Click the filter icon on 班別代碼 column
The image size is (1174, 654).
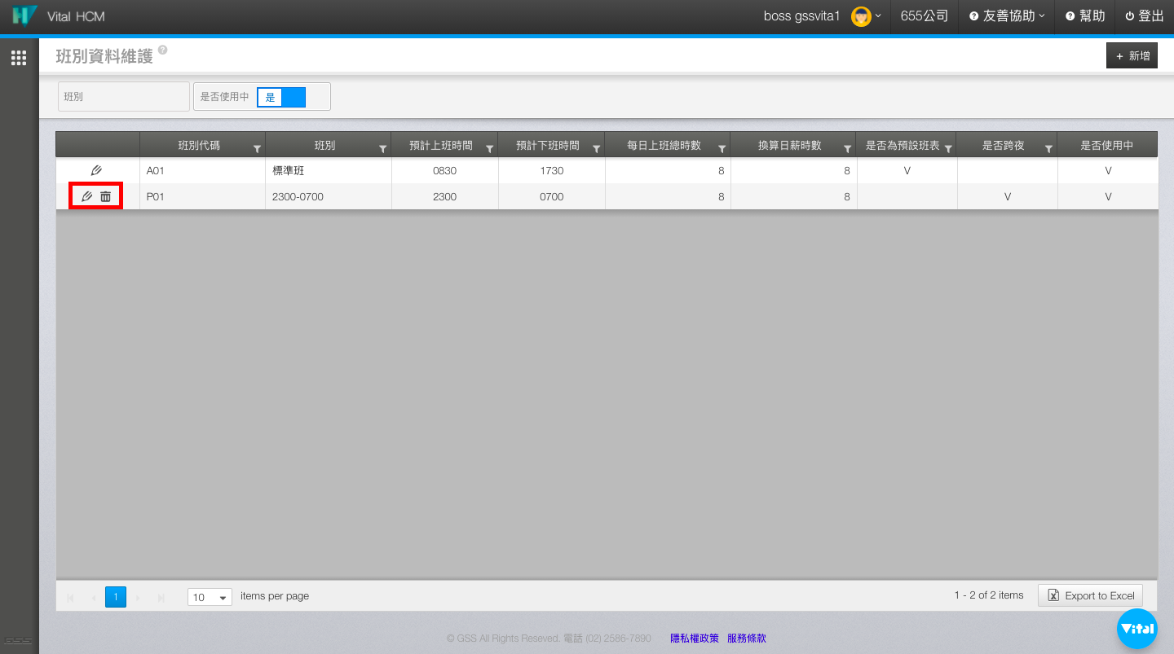pos(257,149)
